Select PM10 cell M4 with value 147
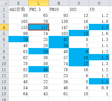The height and width of the screenshot is (101, 112). coord(59,27)
